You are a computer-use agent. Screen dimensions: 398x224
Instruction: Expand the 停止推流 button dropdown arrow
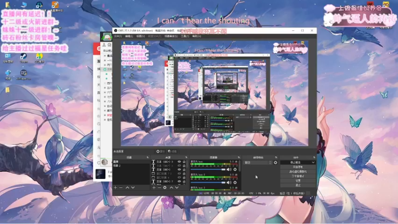(x=313, y=162)
